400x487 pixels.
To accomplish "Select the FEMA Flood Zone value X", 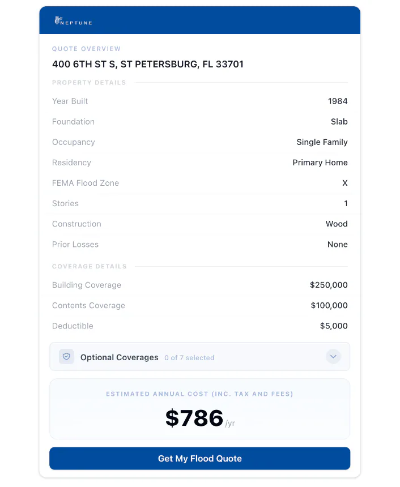I will click(x=344, y=183).
